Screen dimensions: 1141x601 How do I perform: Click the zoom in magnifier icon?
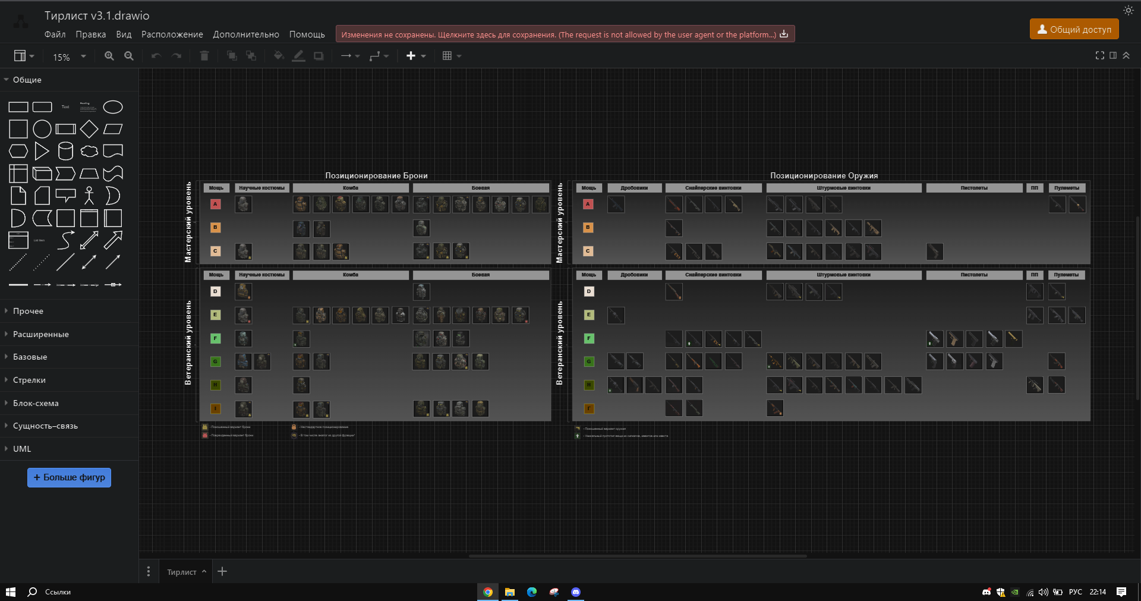click(109, 56)
